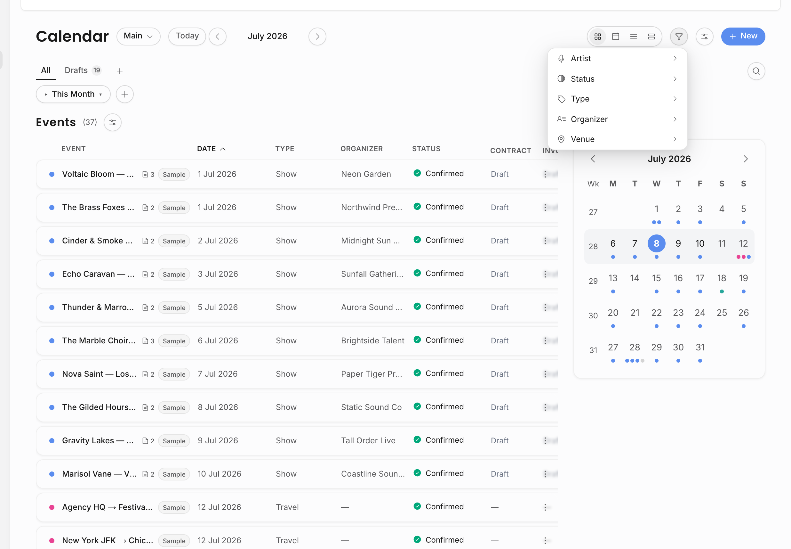Select July 12 in mini calendar
This screenshot has height=549, width=791.
[x=743, y=244]
